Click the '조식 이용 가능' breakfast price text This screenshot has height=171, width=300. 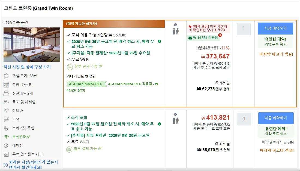click(99, 35)
